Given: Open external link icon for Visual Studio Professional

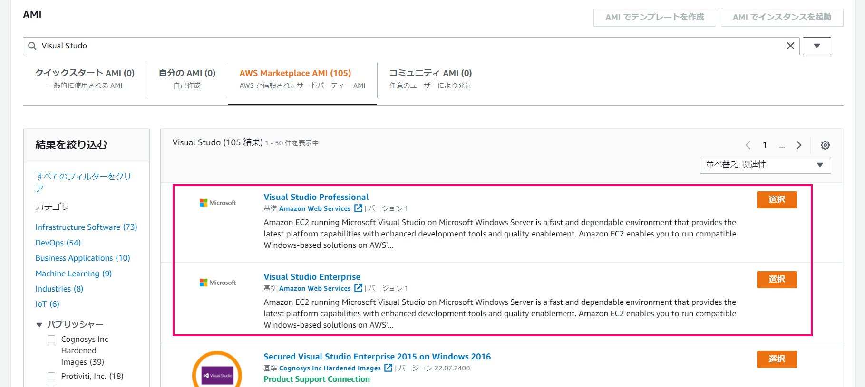Looking at the screenshot, I should pos(359,208).
